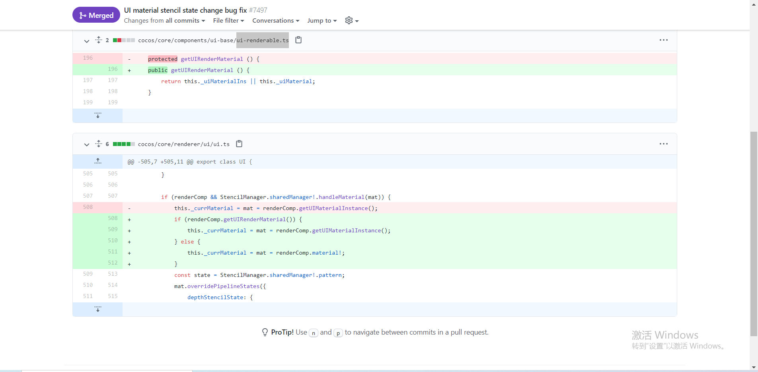The image size is (758, 372).
Task: Copy ui.ts file path to clipboard
Action: 239,144
